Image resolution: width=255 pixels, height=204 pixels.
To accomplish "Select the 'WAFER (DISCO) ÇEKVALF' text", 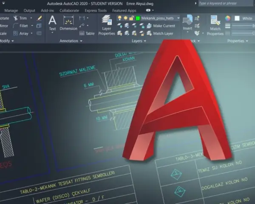I will pos(63,196).
